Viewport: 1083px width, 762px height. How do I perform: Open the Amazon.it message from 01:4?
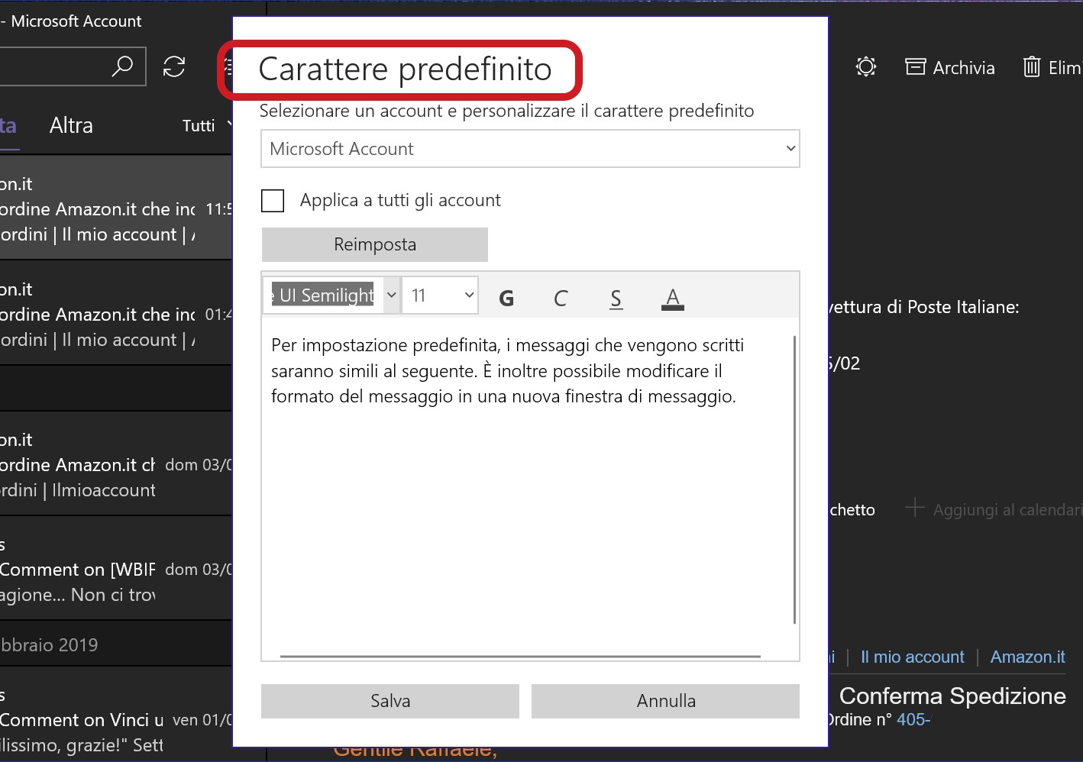tap(116, 314)
